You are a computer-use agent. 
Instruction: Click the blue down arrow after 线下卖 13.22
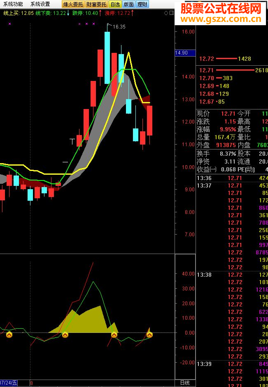(68, 13)
